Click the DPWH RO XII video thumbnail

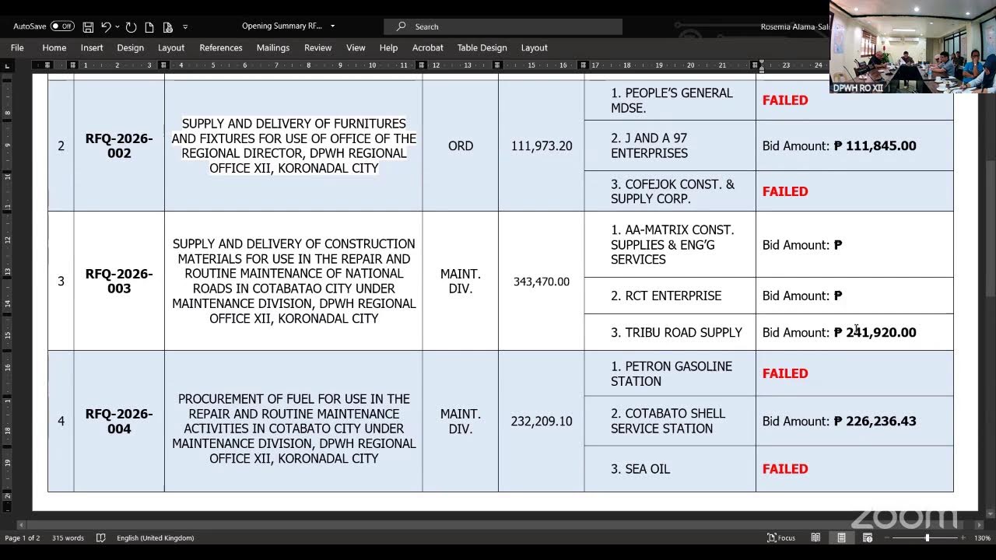pos(911,46)
